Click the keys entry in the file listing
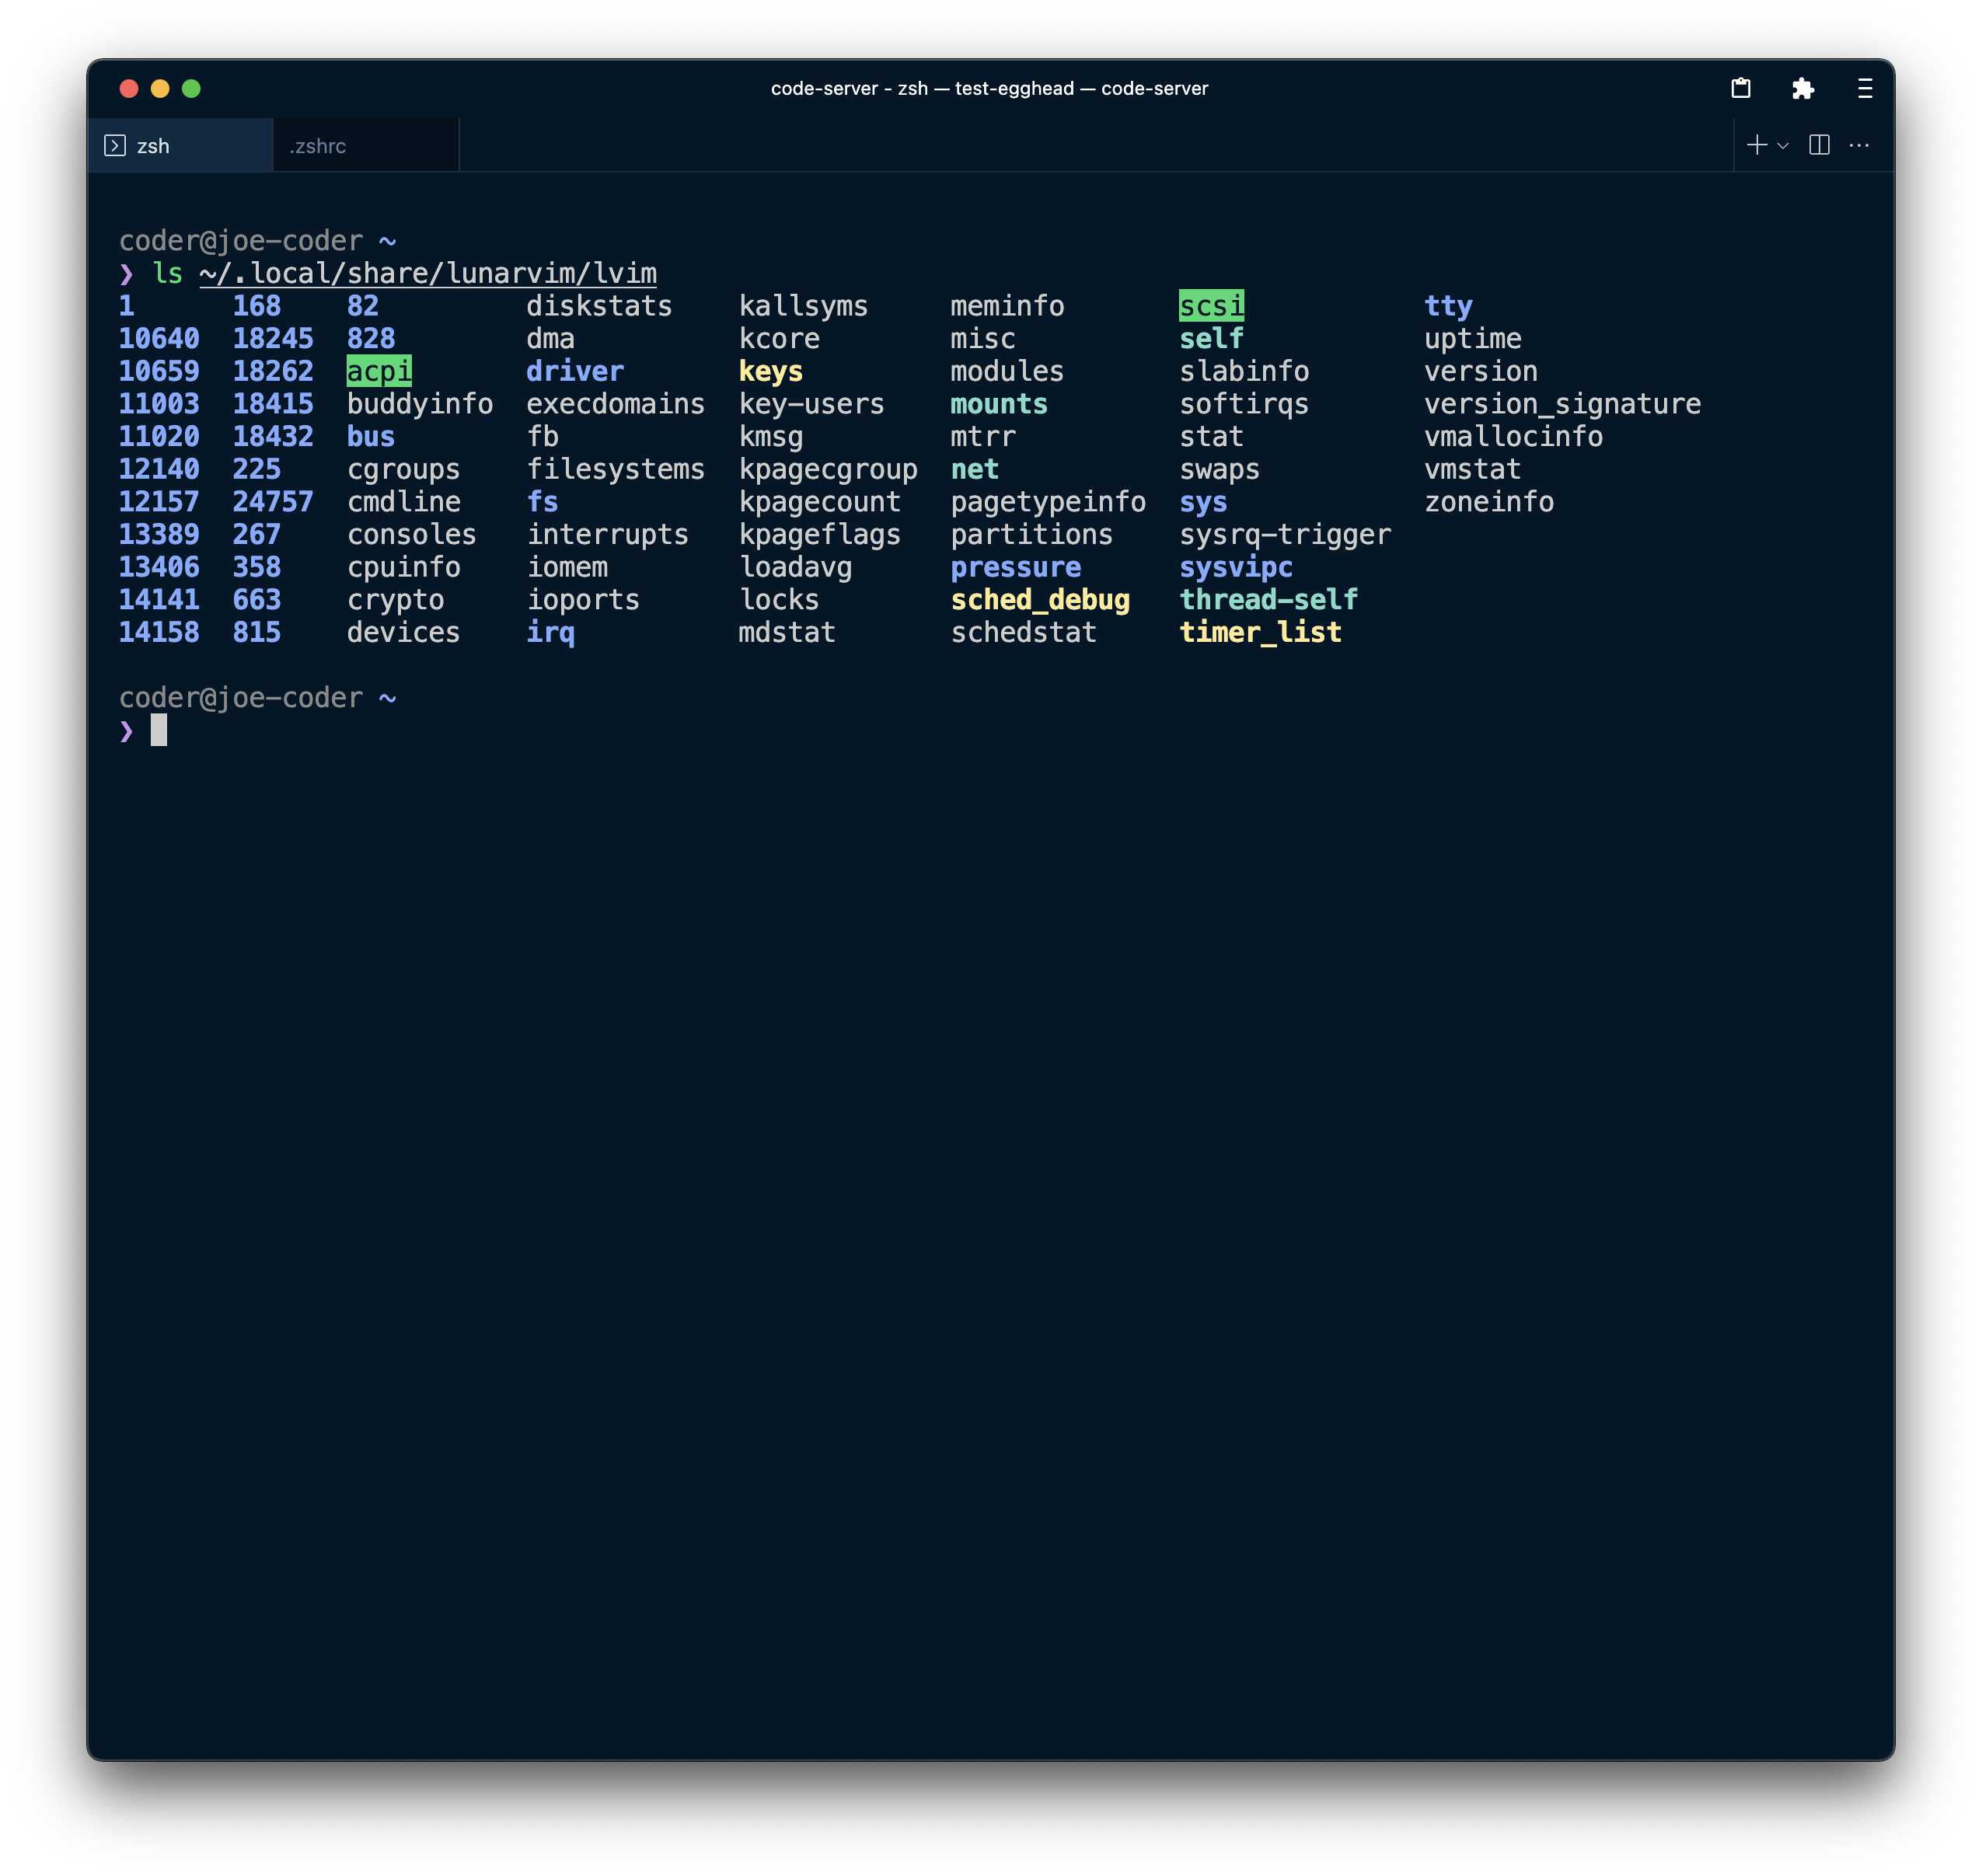This screenshot has height=1876, width=1982. pyautogui.click(x=770, y=371)
